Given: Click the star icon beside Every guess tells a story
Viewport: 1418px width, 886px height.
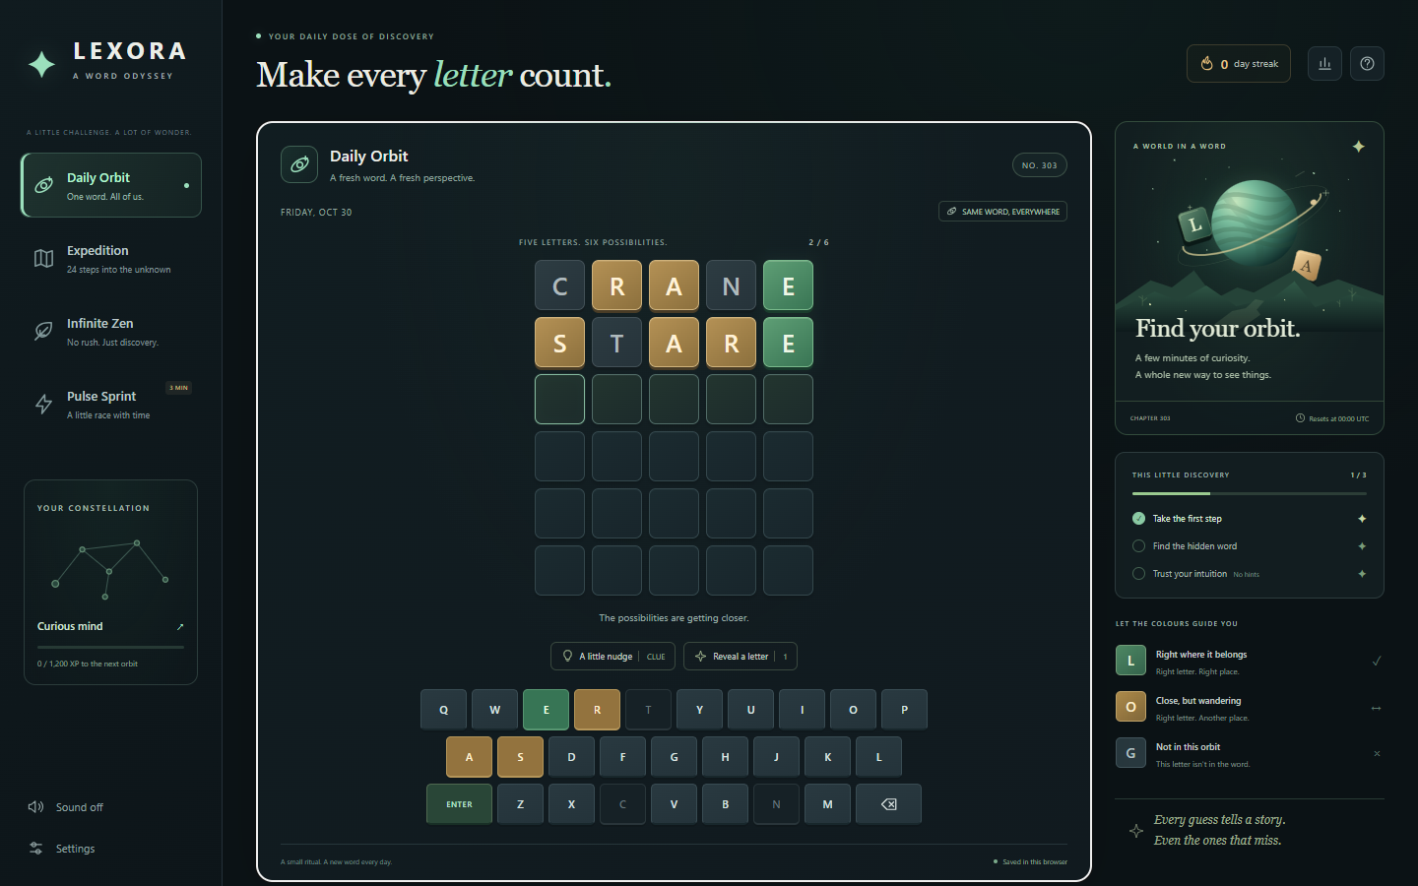Looking at the screenshot, I should (1136, 831).
